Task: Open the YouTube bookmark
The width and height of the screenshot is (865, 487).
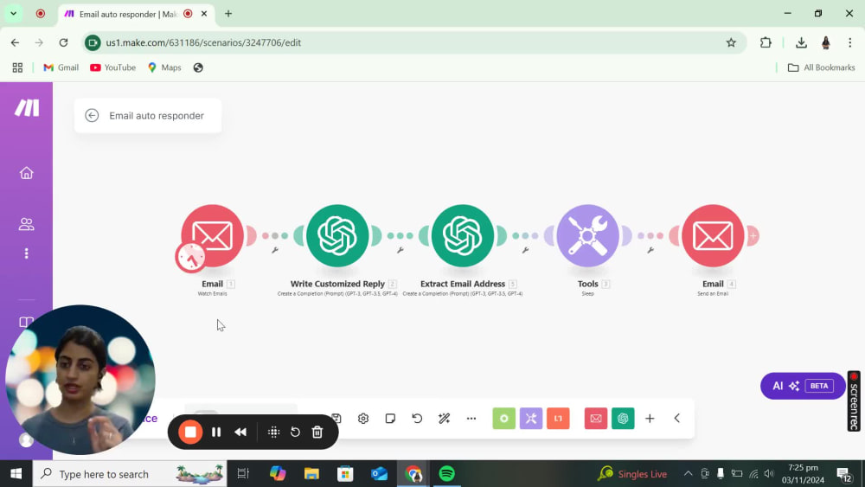Action: [x=112, y=67]
